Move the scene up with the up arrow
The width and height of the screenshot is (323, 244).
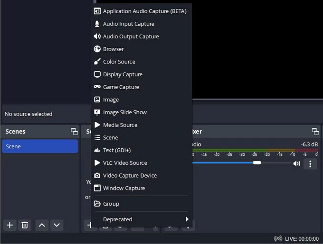(42, 225)
